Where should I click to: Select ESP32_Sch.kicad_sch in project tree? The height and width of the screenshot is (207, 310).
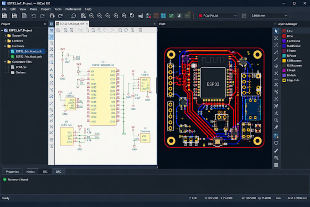(28, 51)
